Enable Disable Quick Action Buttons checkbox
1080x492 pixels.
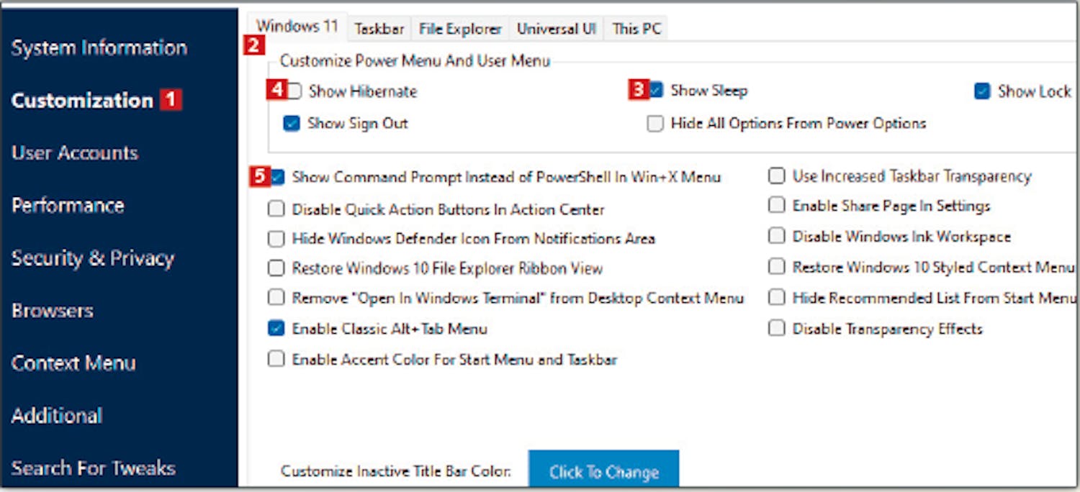(276, 209)
